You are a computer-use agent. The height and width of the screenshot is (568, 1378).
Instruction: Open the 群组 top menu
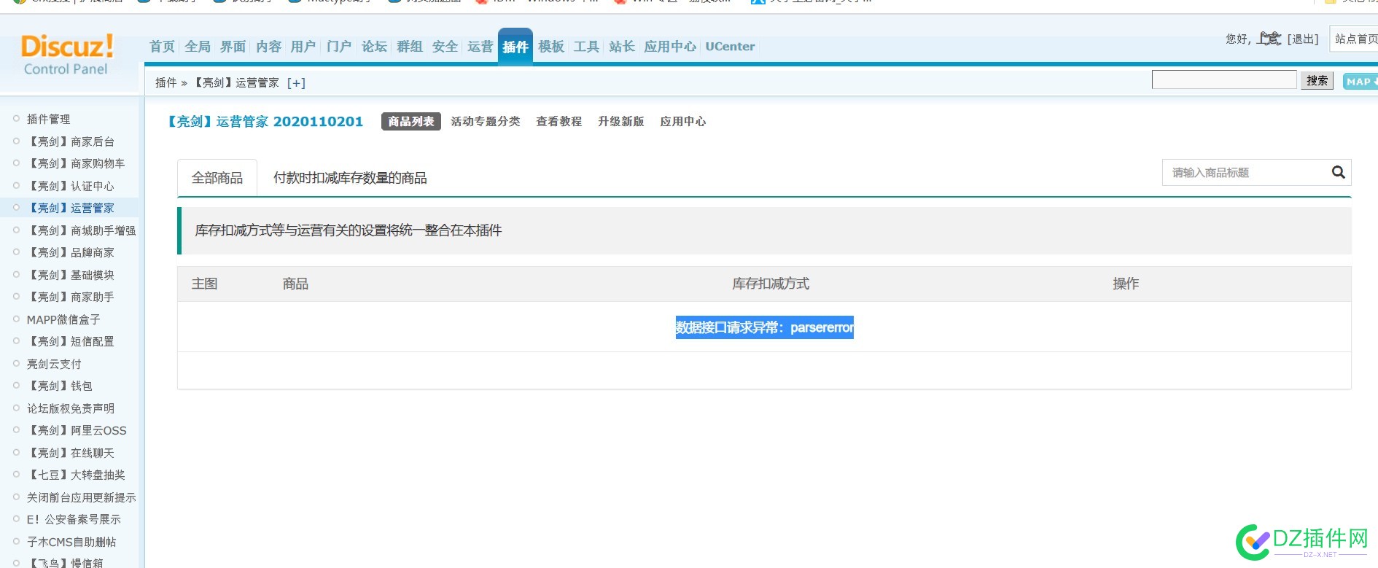click(x=410, y=47)
